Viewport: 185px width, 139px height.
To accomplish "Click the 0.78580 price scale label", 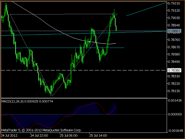I will [174, 54].
